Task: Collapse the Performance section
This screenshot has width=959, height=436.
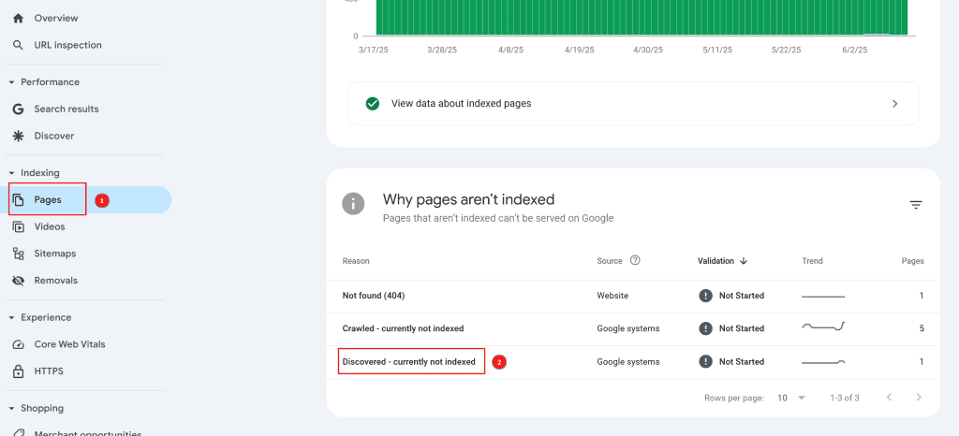Action: coord(11,82)
